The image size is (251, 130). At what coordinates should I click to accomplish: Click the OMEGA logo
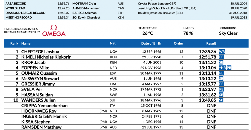coord(54,30)
